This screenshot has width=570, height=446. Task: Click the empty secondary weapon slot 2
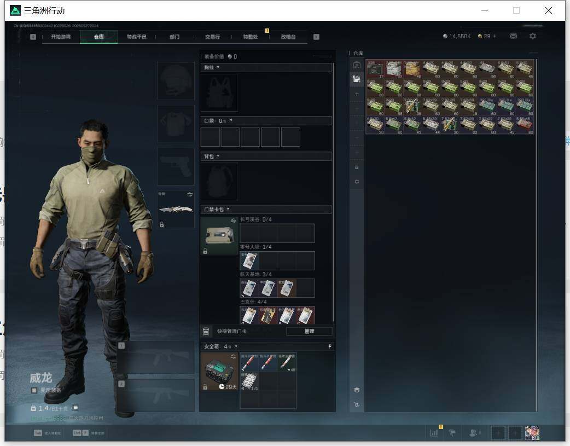[156, 396]
